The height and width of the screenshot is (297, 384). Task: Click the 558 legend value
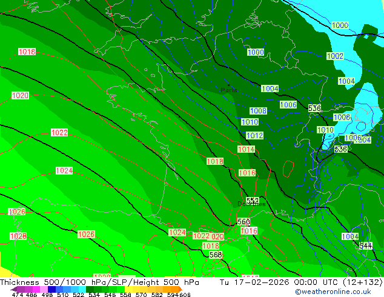(x=125, y=295)
